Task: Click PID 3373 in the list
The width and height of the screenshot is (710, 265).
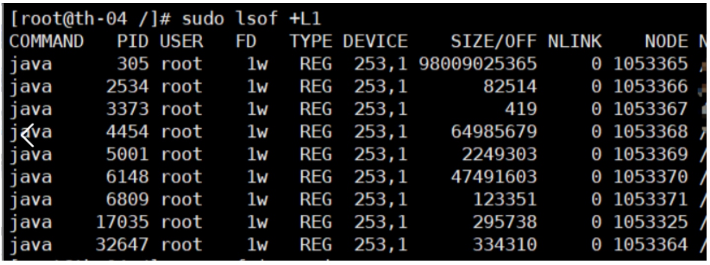Action: click(126, 109)
